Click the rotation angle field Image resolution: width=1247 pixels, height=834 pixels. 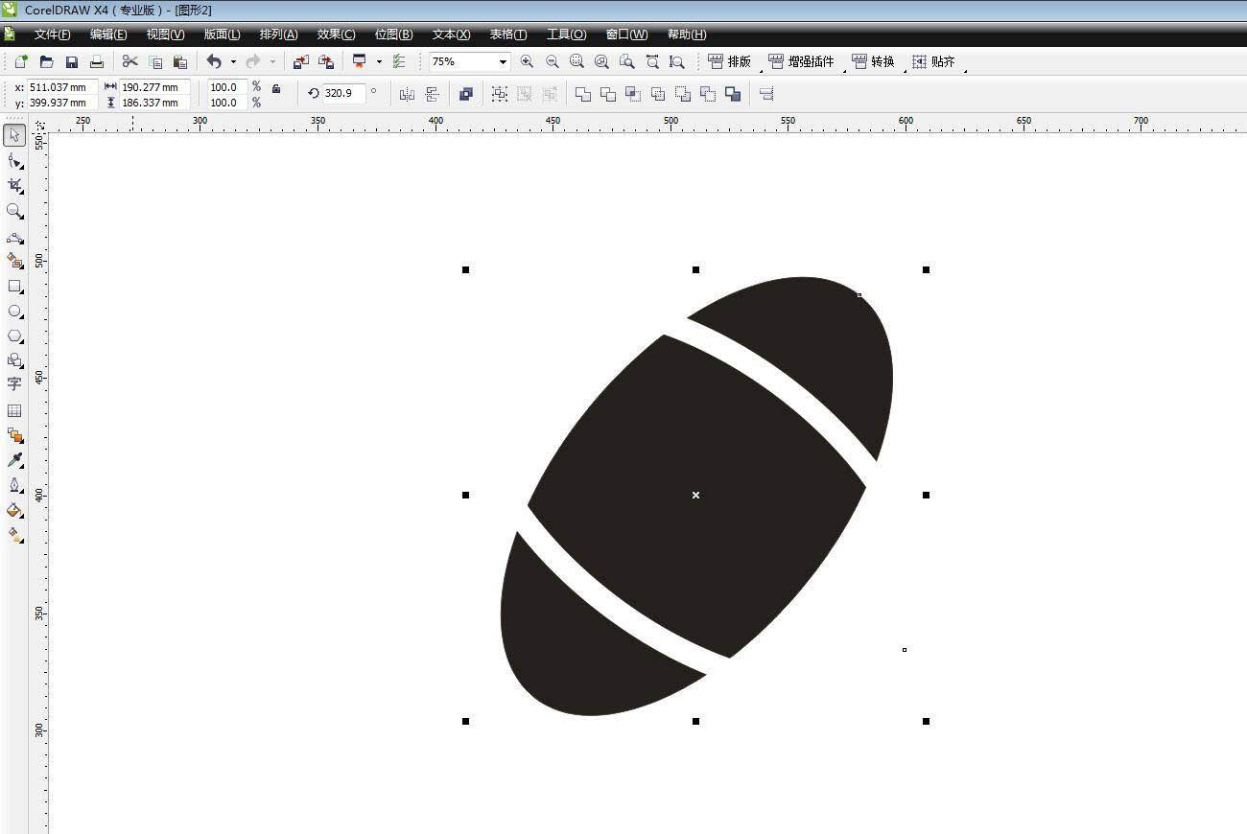pyautogui.click(x=343, y=94)
